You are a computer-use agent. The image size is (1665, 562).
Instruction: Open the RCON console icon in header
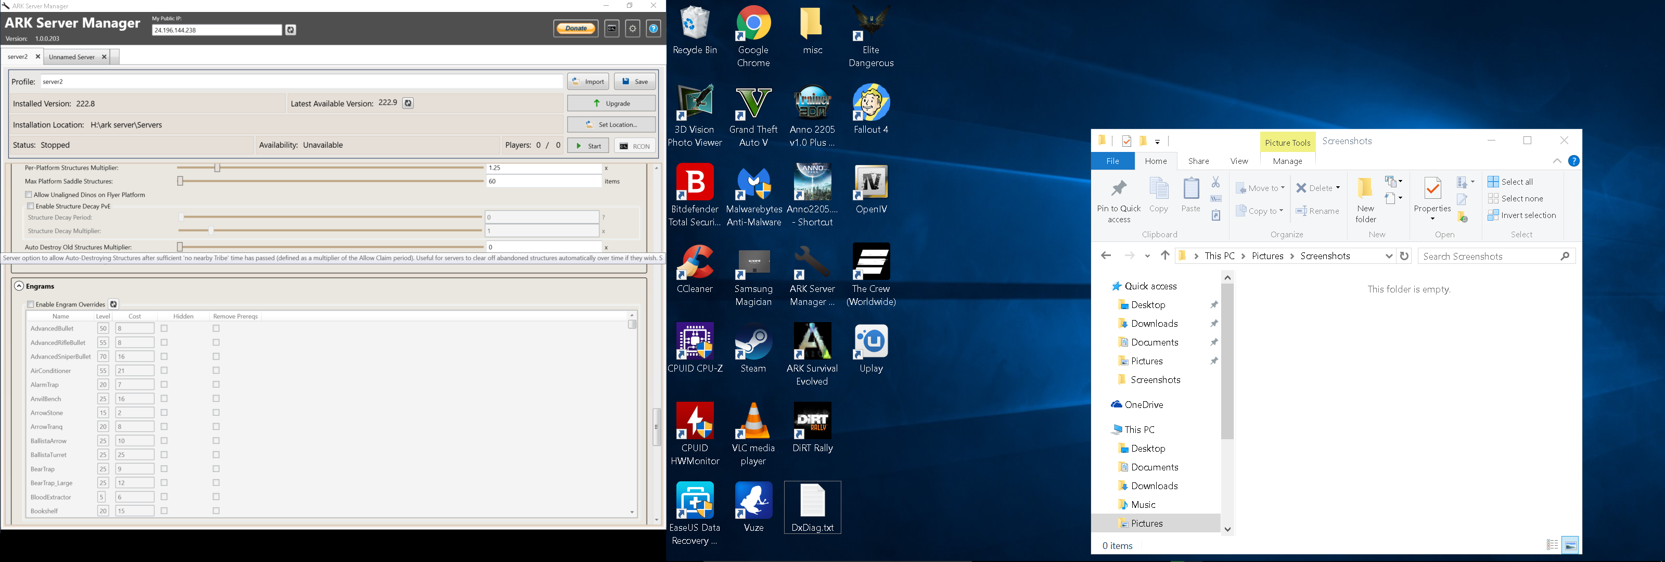(x=611, y=29)
